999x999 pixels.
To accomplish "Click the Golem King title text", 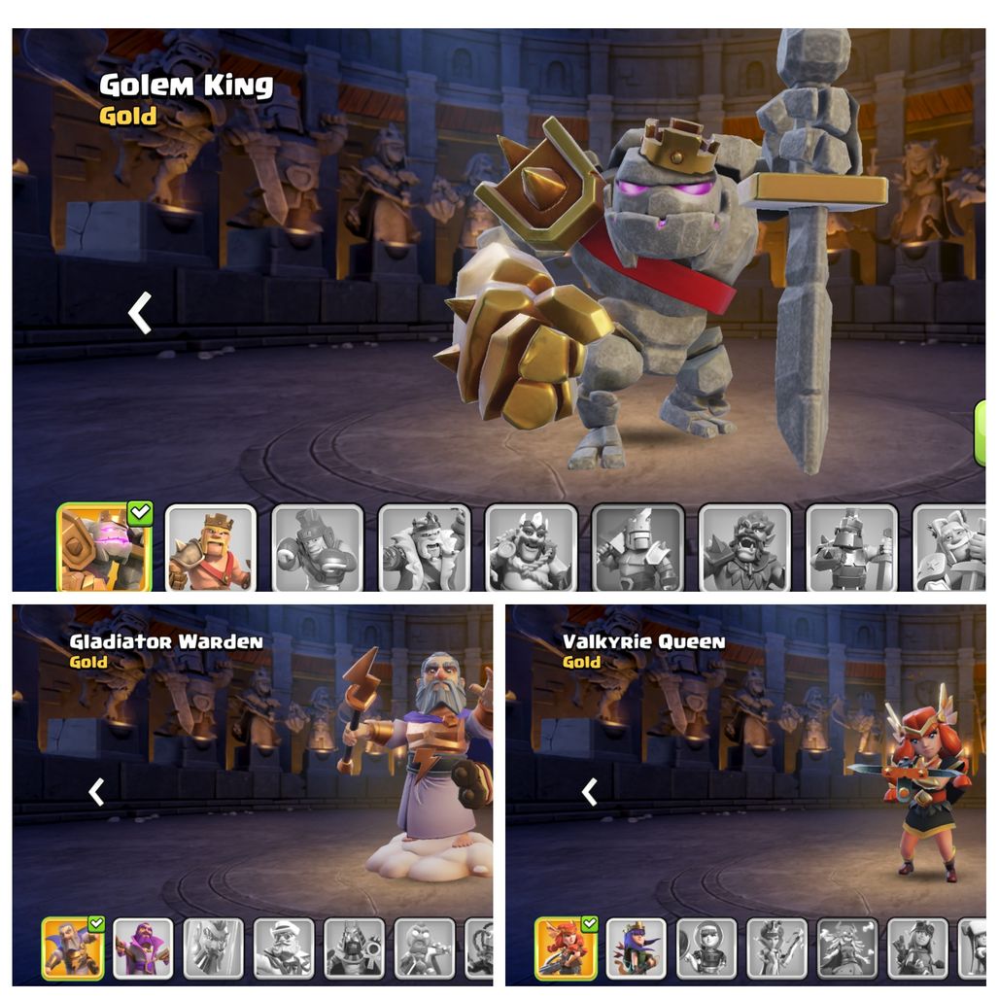I will click(186, 86).
